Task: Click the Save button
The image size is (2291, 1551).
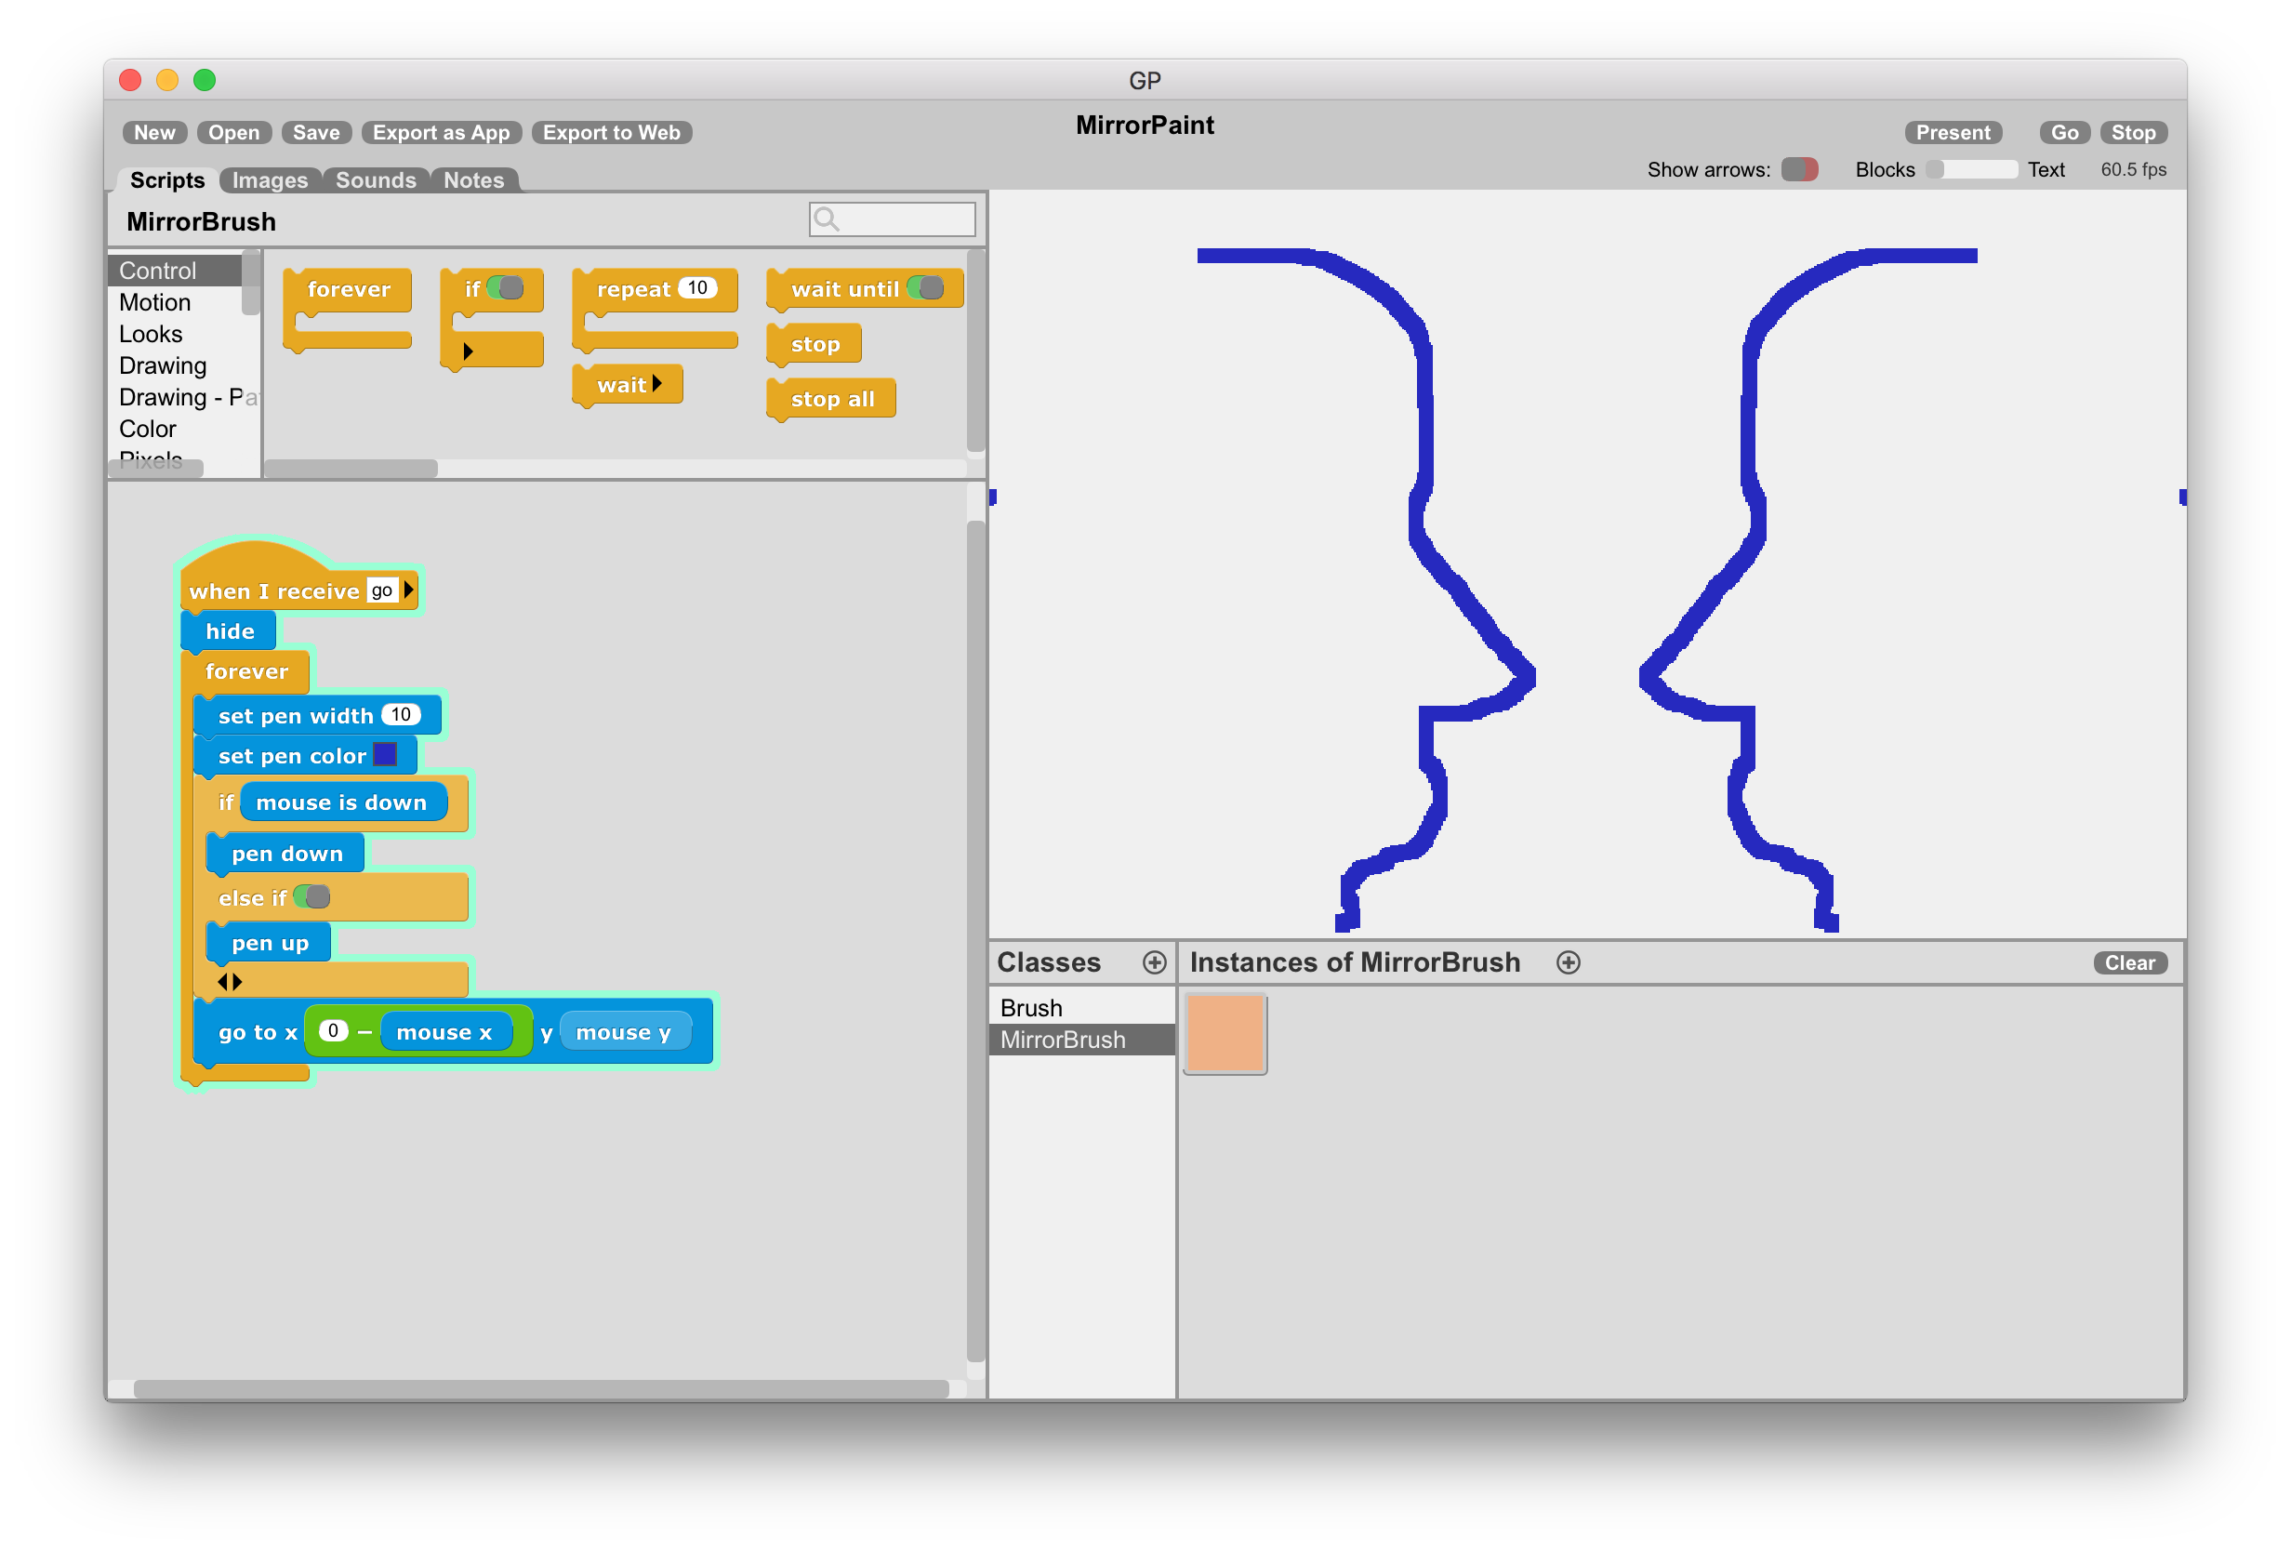Action: tap(315, 132)
